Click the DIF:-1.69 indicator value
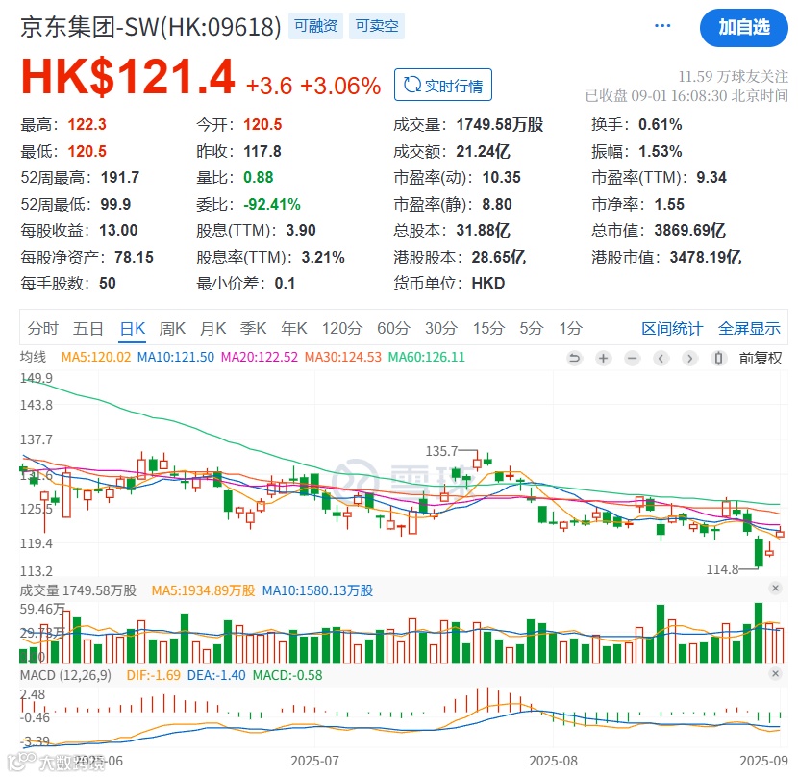 pos(153,676)
